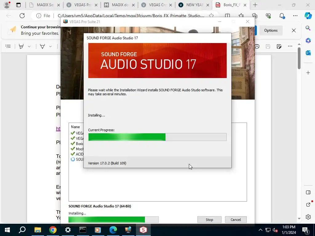Open the PDF table of contents icon
The width and height of the screenshot is (315, 236).
8,46
